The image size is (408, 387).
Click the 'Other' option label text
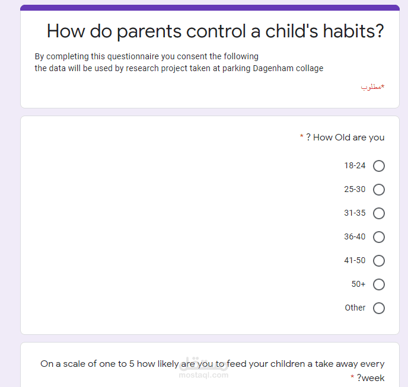pos(355,308)
